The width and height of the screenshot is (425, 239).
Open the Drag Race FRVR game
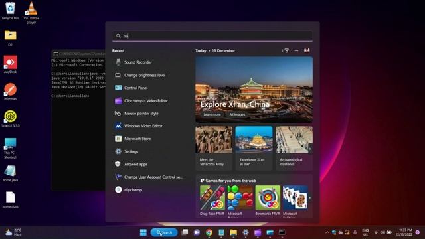point(212,200)
